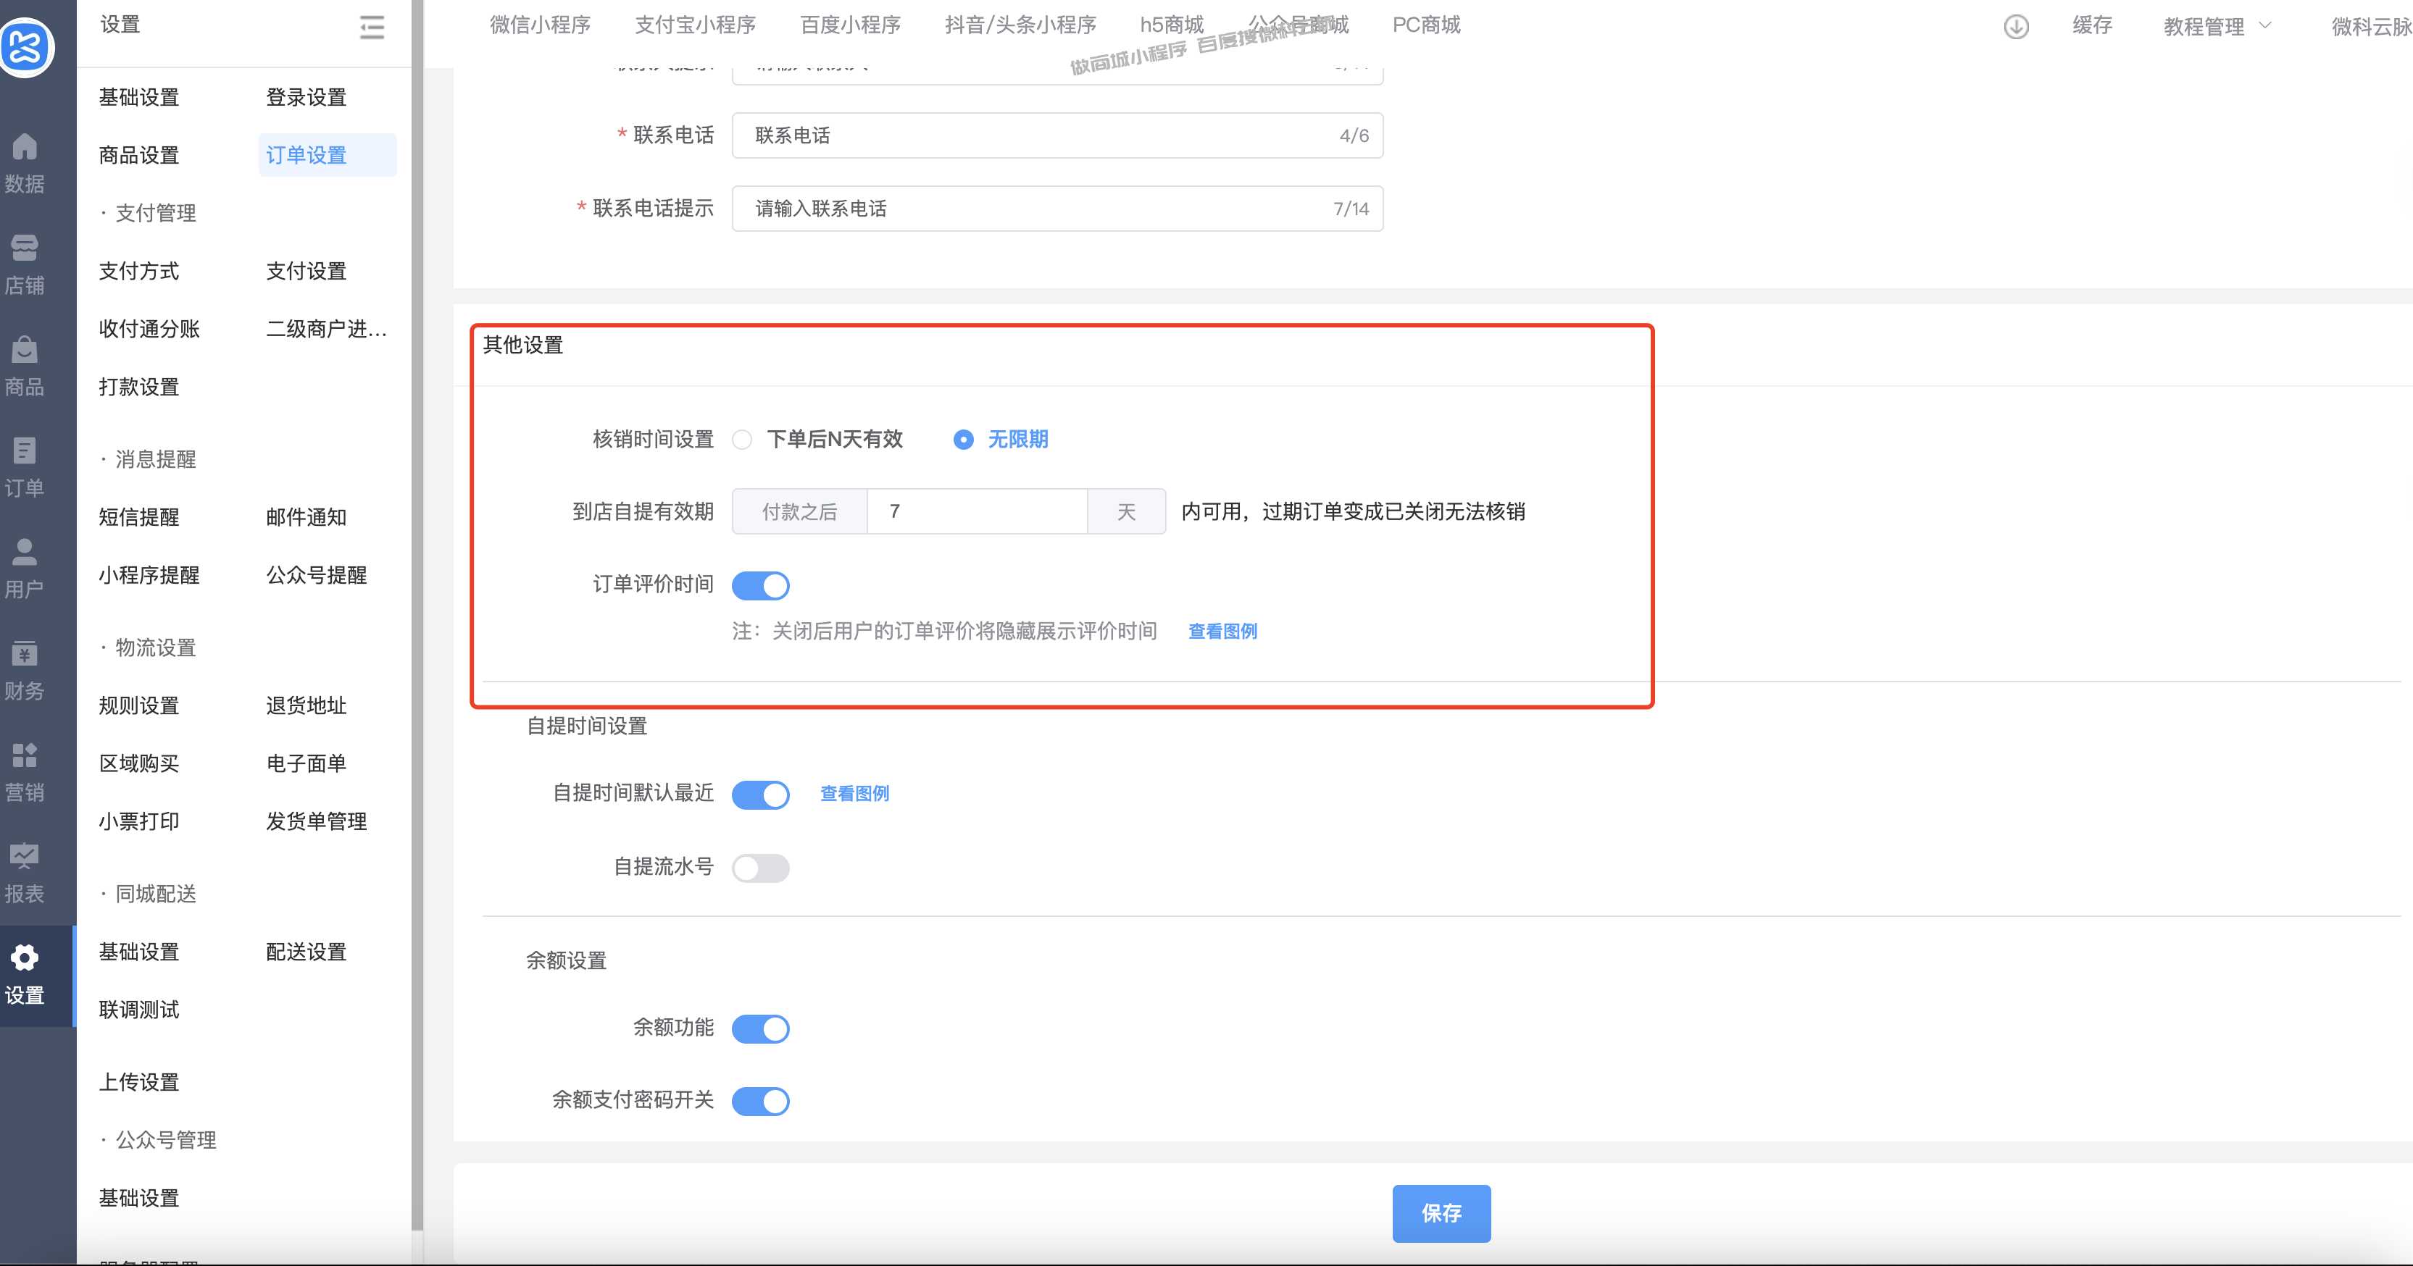Viewport: 2413px width, 1266px height.
Task: Click the 到店自提有效期 days input
Action: pyautogui.click(x=977, y=512)
